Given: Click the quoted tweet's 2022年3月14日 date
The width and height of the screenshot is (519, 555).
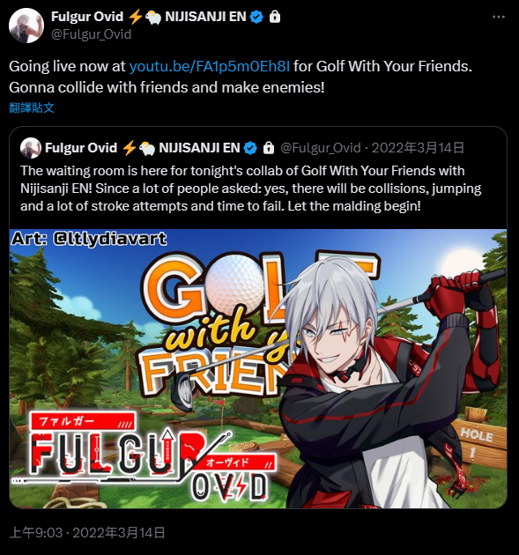Looking at the screenshot, I should click(418, 148).
